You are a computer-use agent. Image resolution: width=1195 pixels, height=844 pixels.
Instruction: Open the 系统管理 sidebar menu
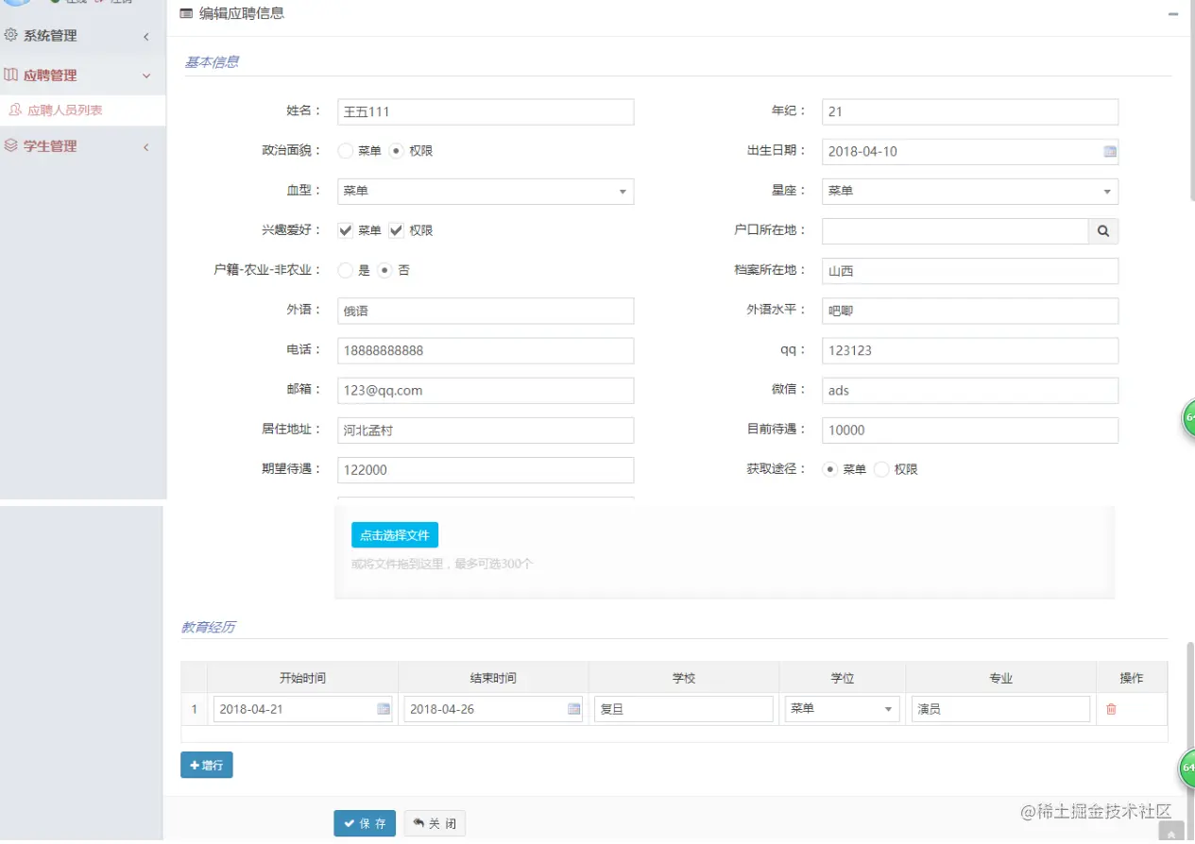(83, 36)
